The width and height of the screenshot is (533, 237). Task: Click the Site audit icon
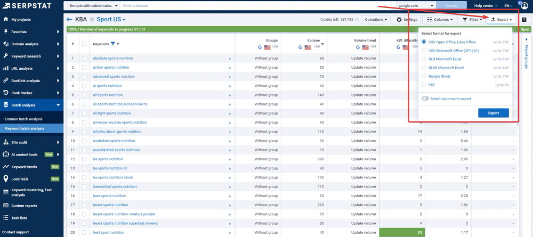pos(6,142)
